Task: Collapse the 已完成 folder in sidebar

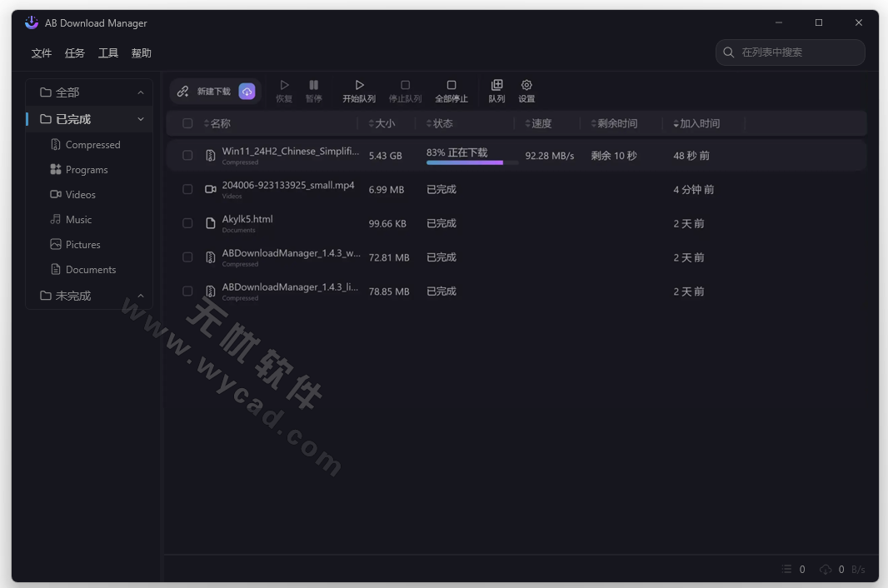Action: tap(140, 117)
